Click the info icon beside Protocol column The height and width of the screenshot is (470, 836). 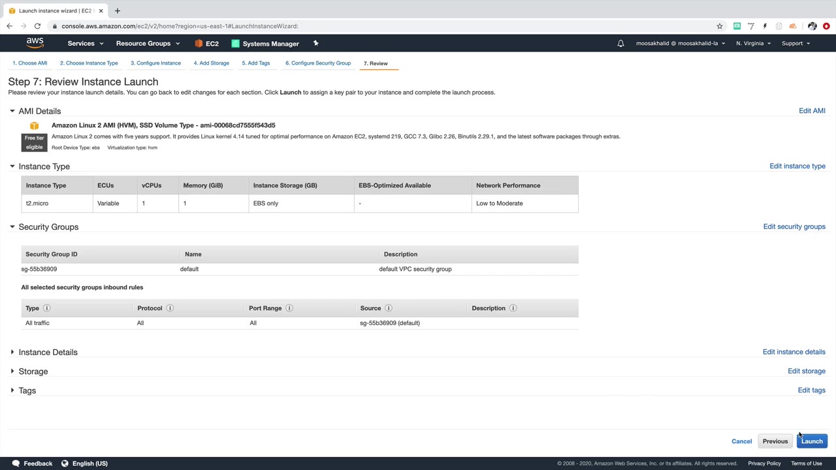point(170,308)
